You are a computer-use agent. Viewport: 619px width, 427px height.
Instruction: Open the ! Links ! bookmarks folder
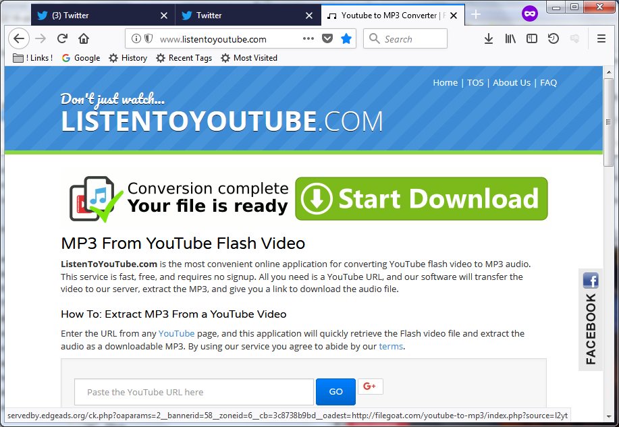(33, 58)
